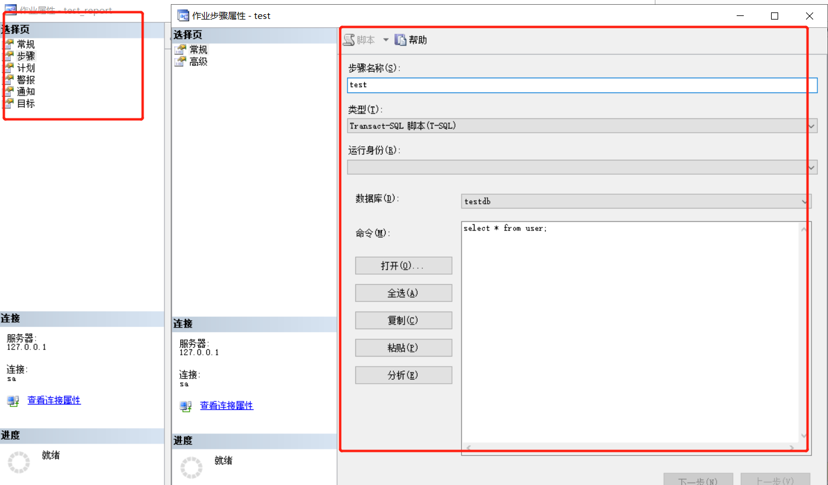Click the 全选(A) button
828x485 pixels.
tap(403, 293)
